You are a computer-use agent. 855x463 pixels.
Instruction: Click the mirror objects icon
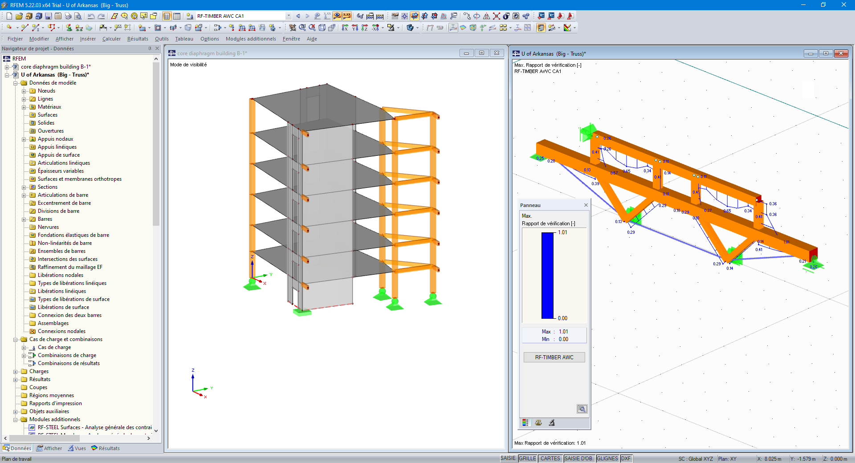click(486, 16)
